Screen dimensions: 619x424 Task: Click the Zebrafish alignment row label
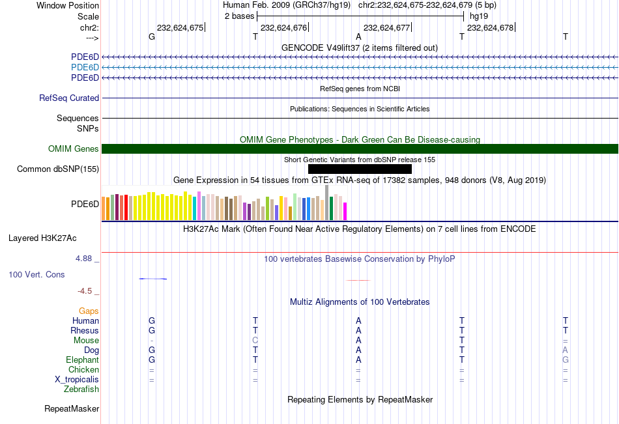pos(81,389)
